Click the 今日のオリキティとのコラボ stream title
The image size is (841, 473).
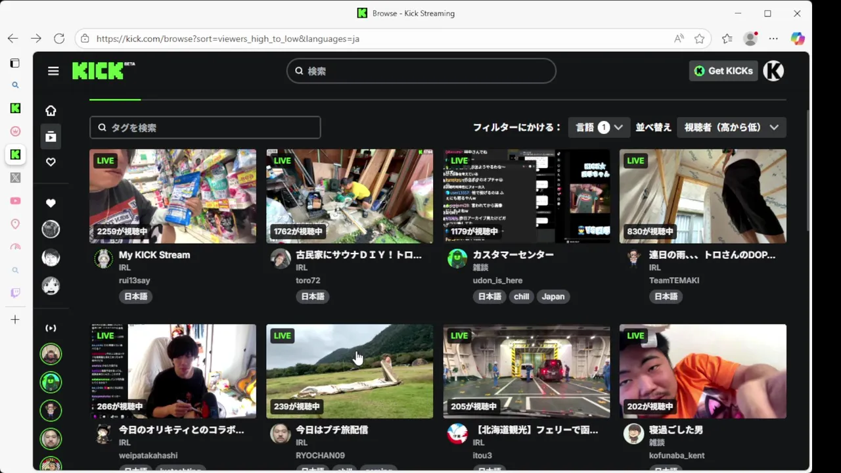coord(181,430)
